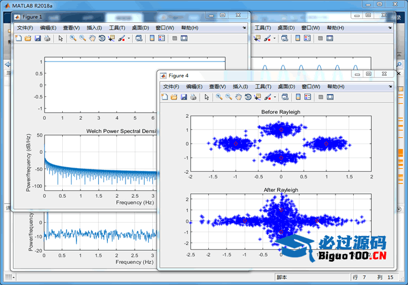
Task: Select Pan hand tool in Figure 1
Action: tap(92, 38)
